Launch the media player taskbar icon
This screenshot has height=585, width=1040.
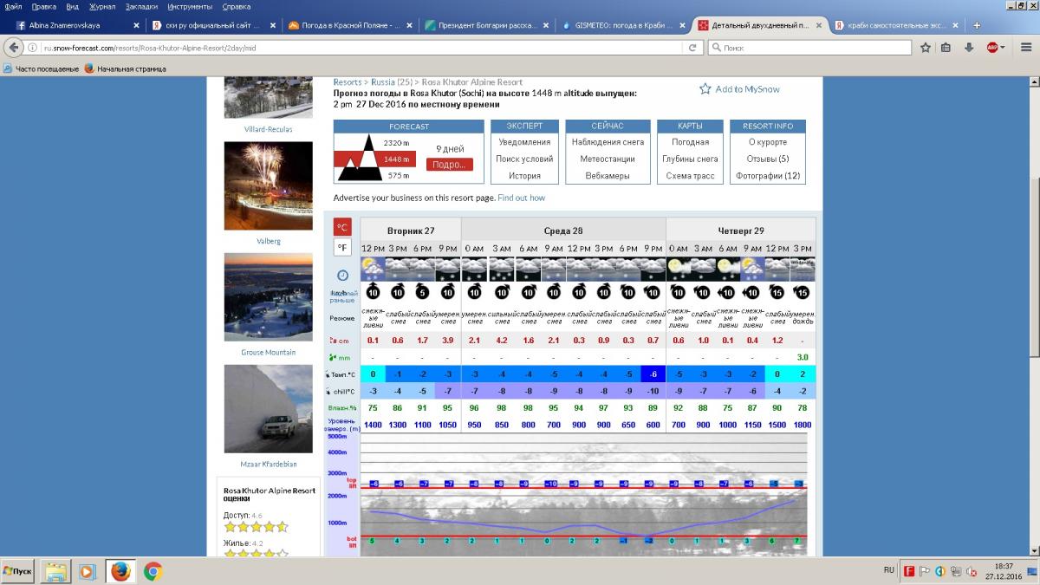88,571
